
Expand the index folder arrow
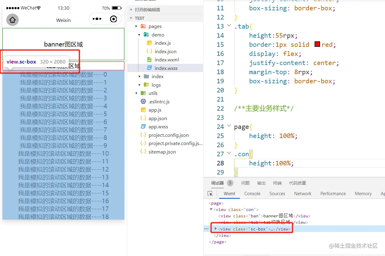[139, 76]
